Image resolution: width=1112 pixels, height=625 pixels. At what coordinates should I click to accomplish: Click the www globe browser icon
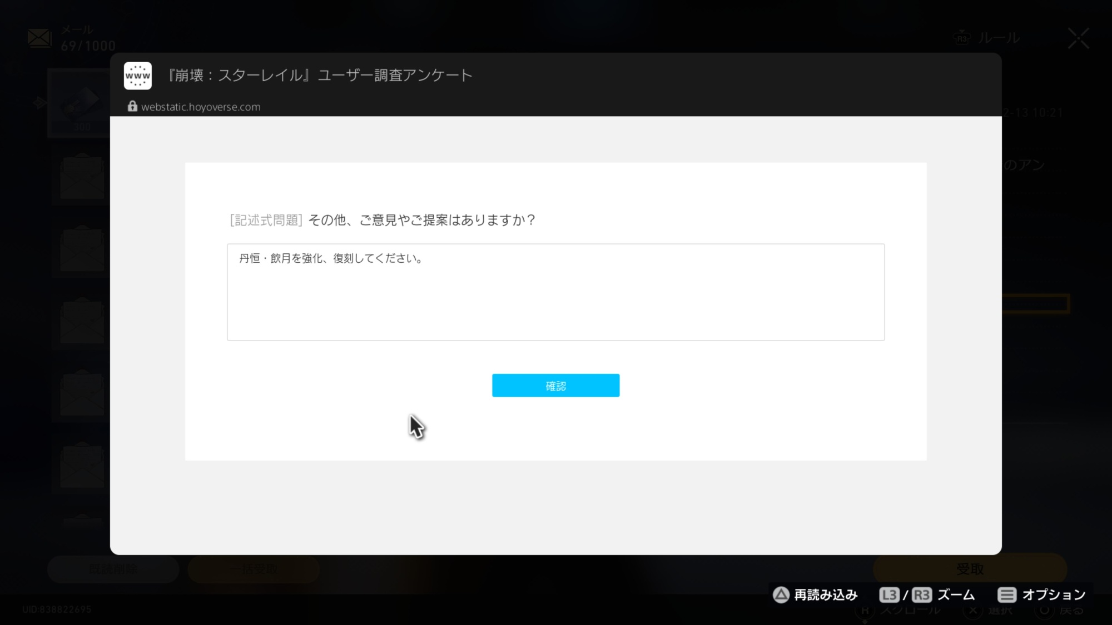138,76
